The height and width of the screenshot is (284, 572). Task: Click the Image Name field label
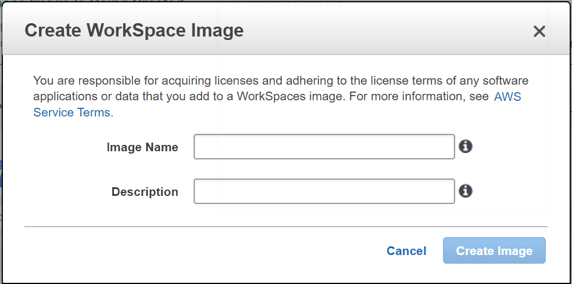(x=142, y=147)
